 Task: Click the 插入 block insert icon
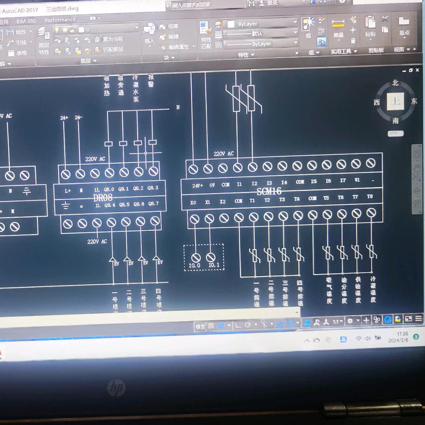(x=149, y=32)
